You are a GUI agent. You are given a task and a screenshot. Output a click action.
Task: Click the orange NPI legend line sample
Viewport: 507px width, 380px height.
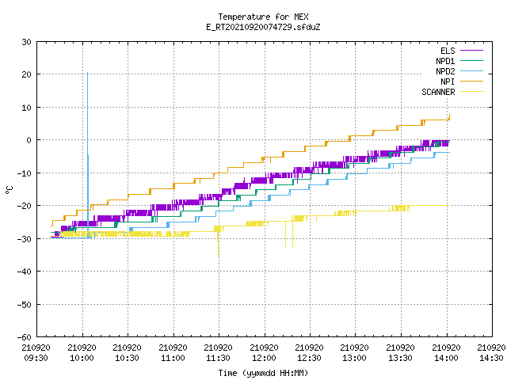tap(471, 81)
